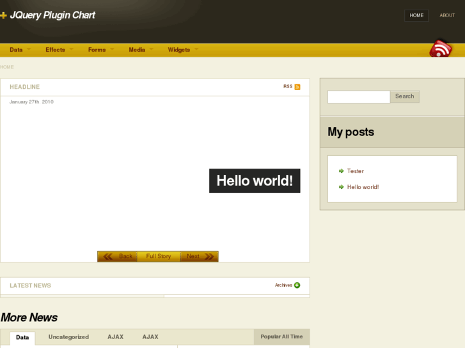Image resolution: width=465 pixels, height=348 pixels.
Task: Open the Widgets navigation menu
Action: pos(179,50)
